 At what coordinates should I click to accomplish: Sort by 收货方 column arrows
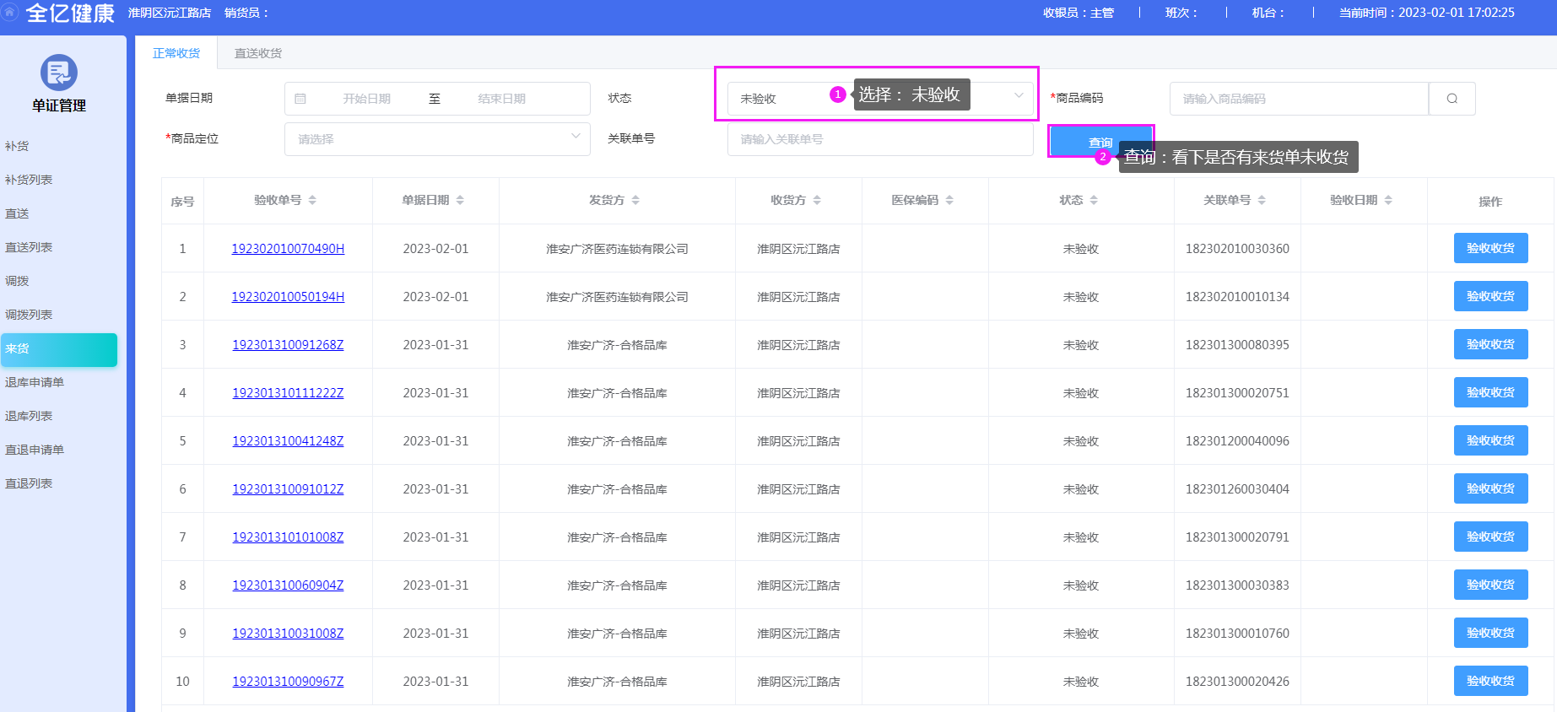(x=817, y=200)
